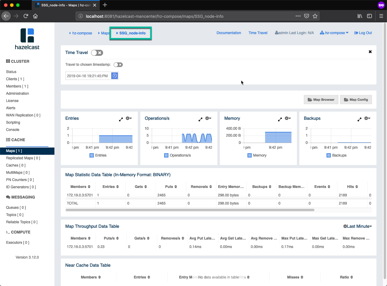Sort statistics table by Puts column
This screenshot has height=286, width=387.
[x=171, y=187]
